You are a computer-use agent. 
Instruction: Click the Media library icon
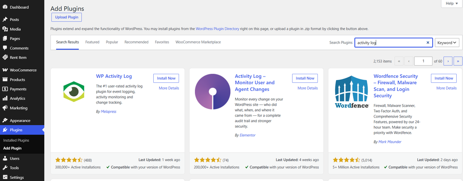point(5,29)
